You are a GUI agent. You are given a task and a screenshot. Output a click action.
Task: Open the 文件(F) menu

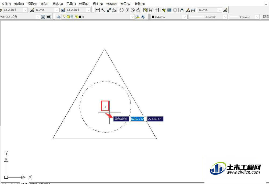click(x=6, y=4)
